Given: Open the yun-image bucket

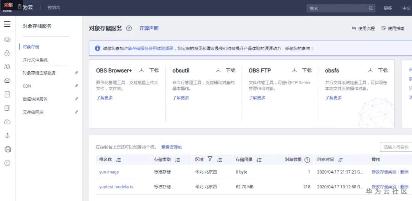Looking at the screenshot, I should pyautogui.click(x=109, y=172).
